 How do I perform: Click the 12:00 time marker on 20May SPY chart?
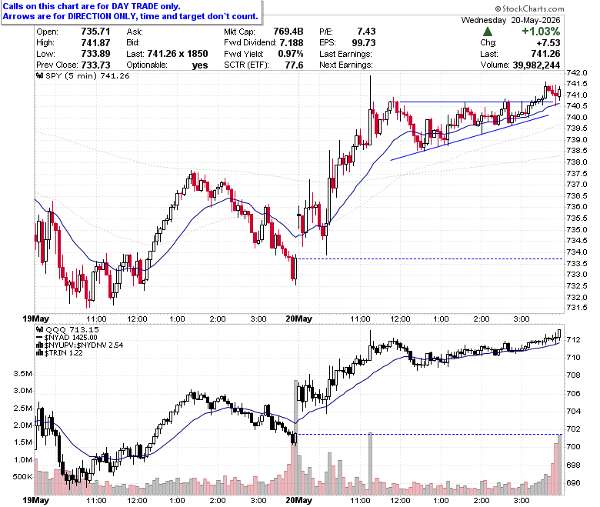[x=400, y=319]
